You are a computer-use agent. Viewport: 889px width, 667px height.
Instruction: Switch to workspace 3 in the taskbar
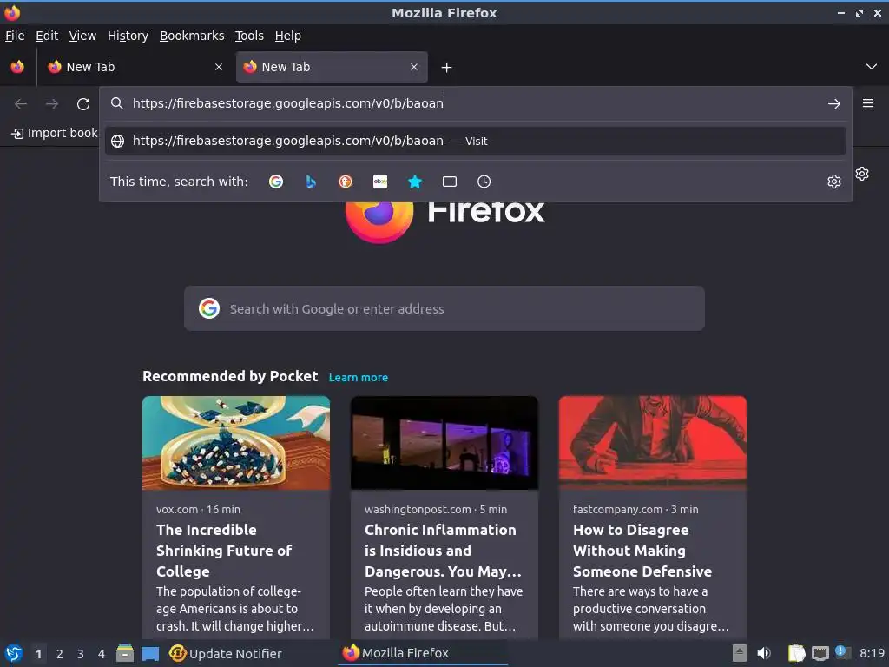coord(81,654)
